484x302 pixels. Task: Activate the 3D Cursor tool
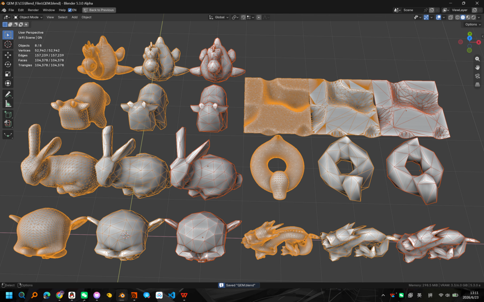(x=8, y=44)
